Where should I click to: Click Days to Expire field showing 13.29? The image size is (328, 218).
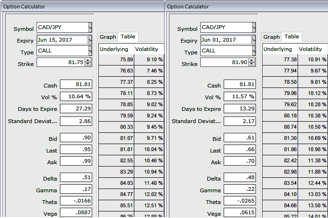[240, 109]
